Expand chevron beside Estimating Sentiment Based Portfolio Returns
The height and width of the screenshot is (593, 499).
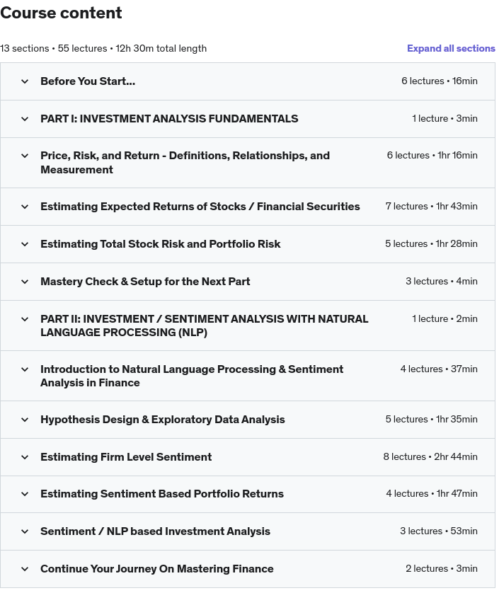tap(25, 494)
